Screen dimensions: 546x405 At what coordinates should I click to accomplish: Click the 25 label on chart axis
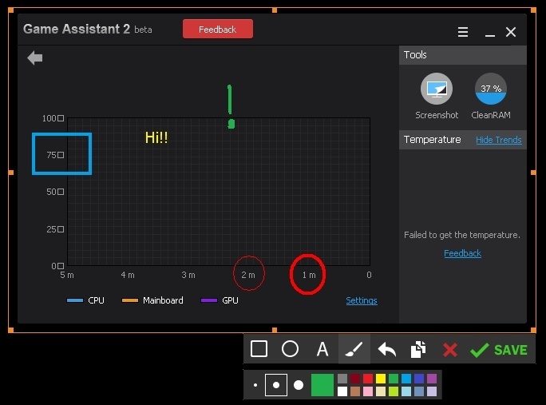55,229
